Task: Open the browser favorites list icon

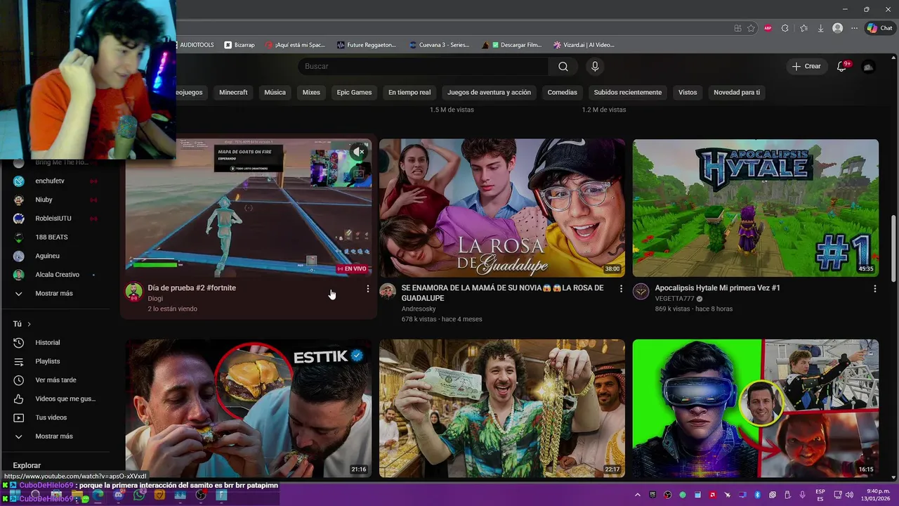Action: tap(803, 28)
